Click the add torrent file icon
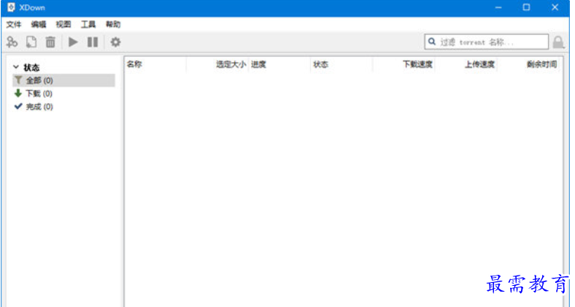Image resolution: width=575 pixels, height=307 pixels. point(31,42)
